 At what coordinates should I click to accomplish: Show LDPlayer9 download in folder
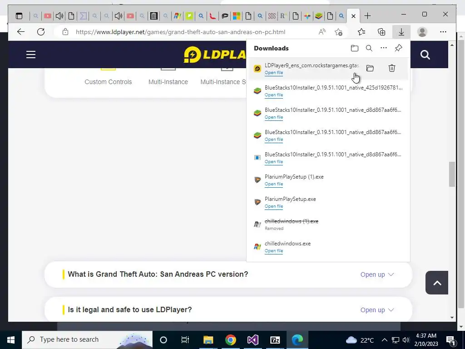click(x=370, y=68)
